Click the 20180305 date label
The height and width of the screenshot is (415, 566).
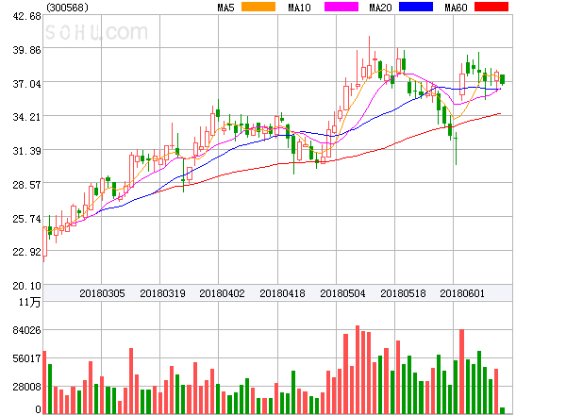click(102, 293)
